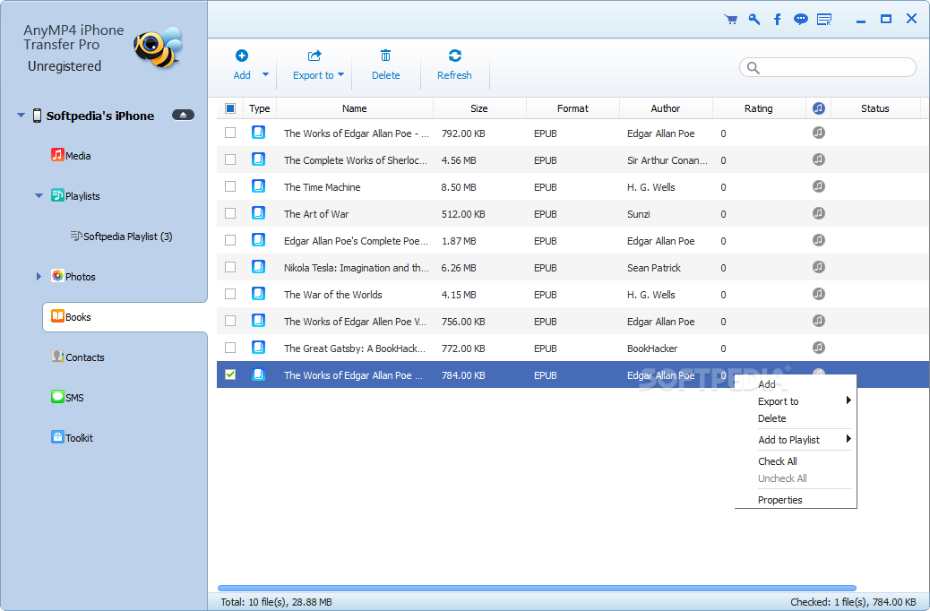The width and height of the screenshot is (930, 611).
Task: Check the Nikola Tesla book checkbox
Action: [x=230, y=267]
